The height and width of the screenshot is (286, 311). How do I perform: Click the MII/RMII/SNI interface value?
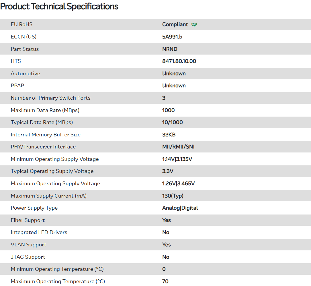click(178, 147)
